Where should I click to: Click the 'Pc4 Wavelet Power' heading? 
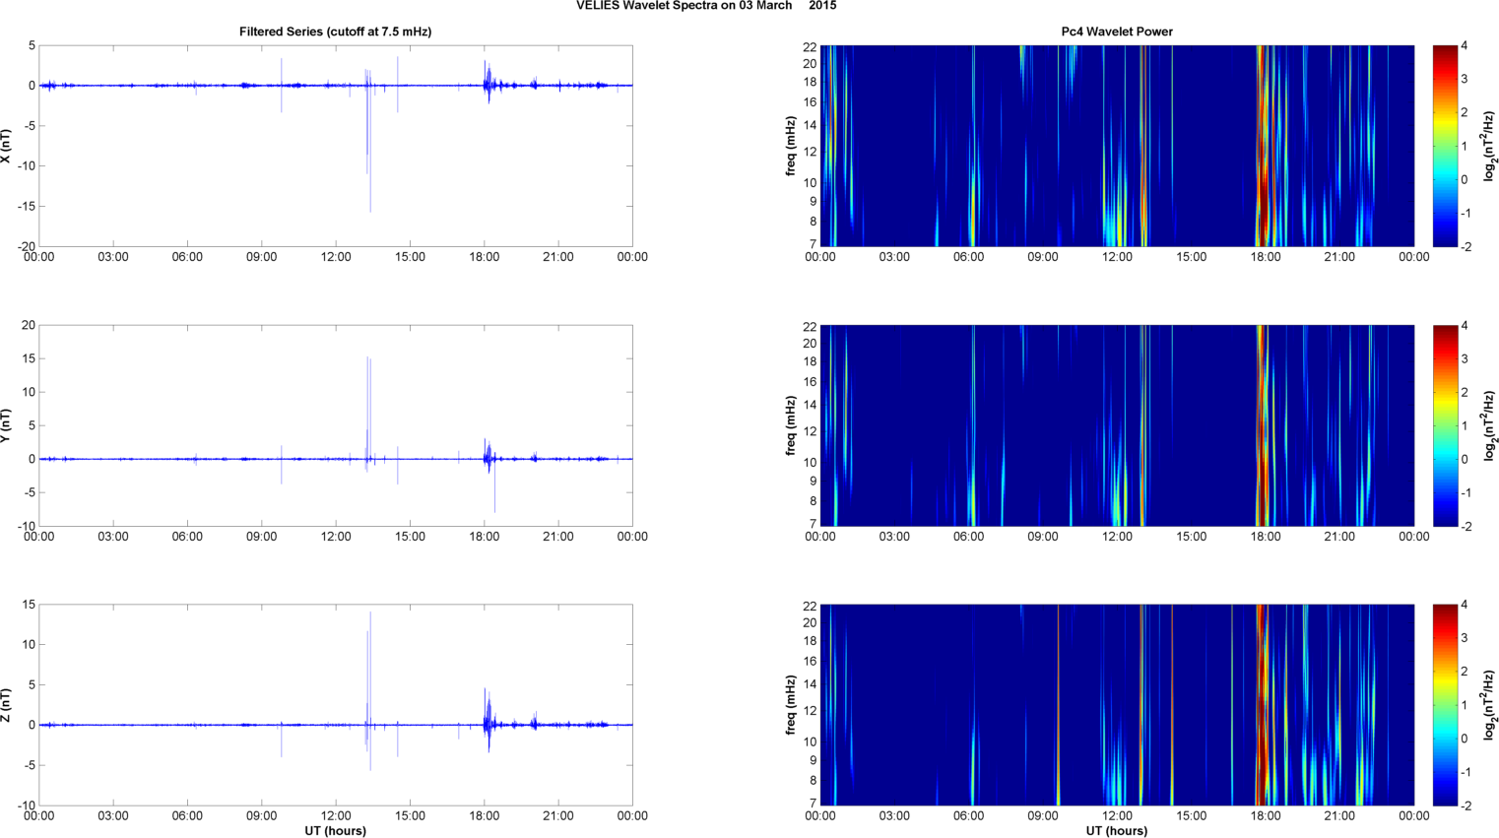(1116, 32)
